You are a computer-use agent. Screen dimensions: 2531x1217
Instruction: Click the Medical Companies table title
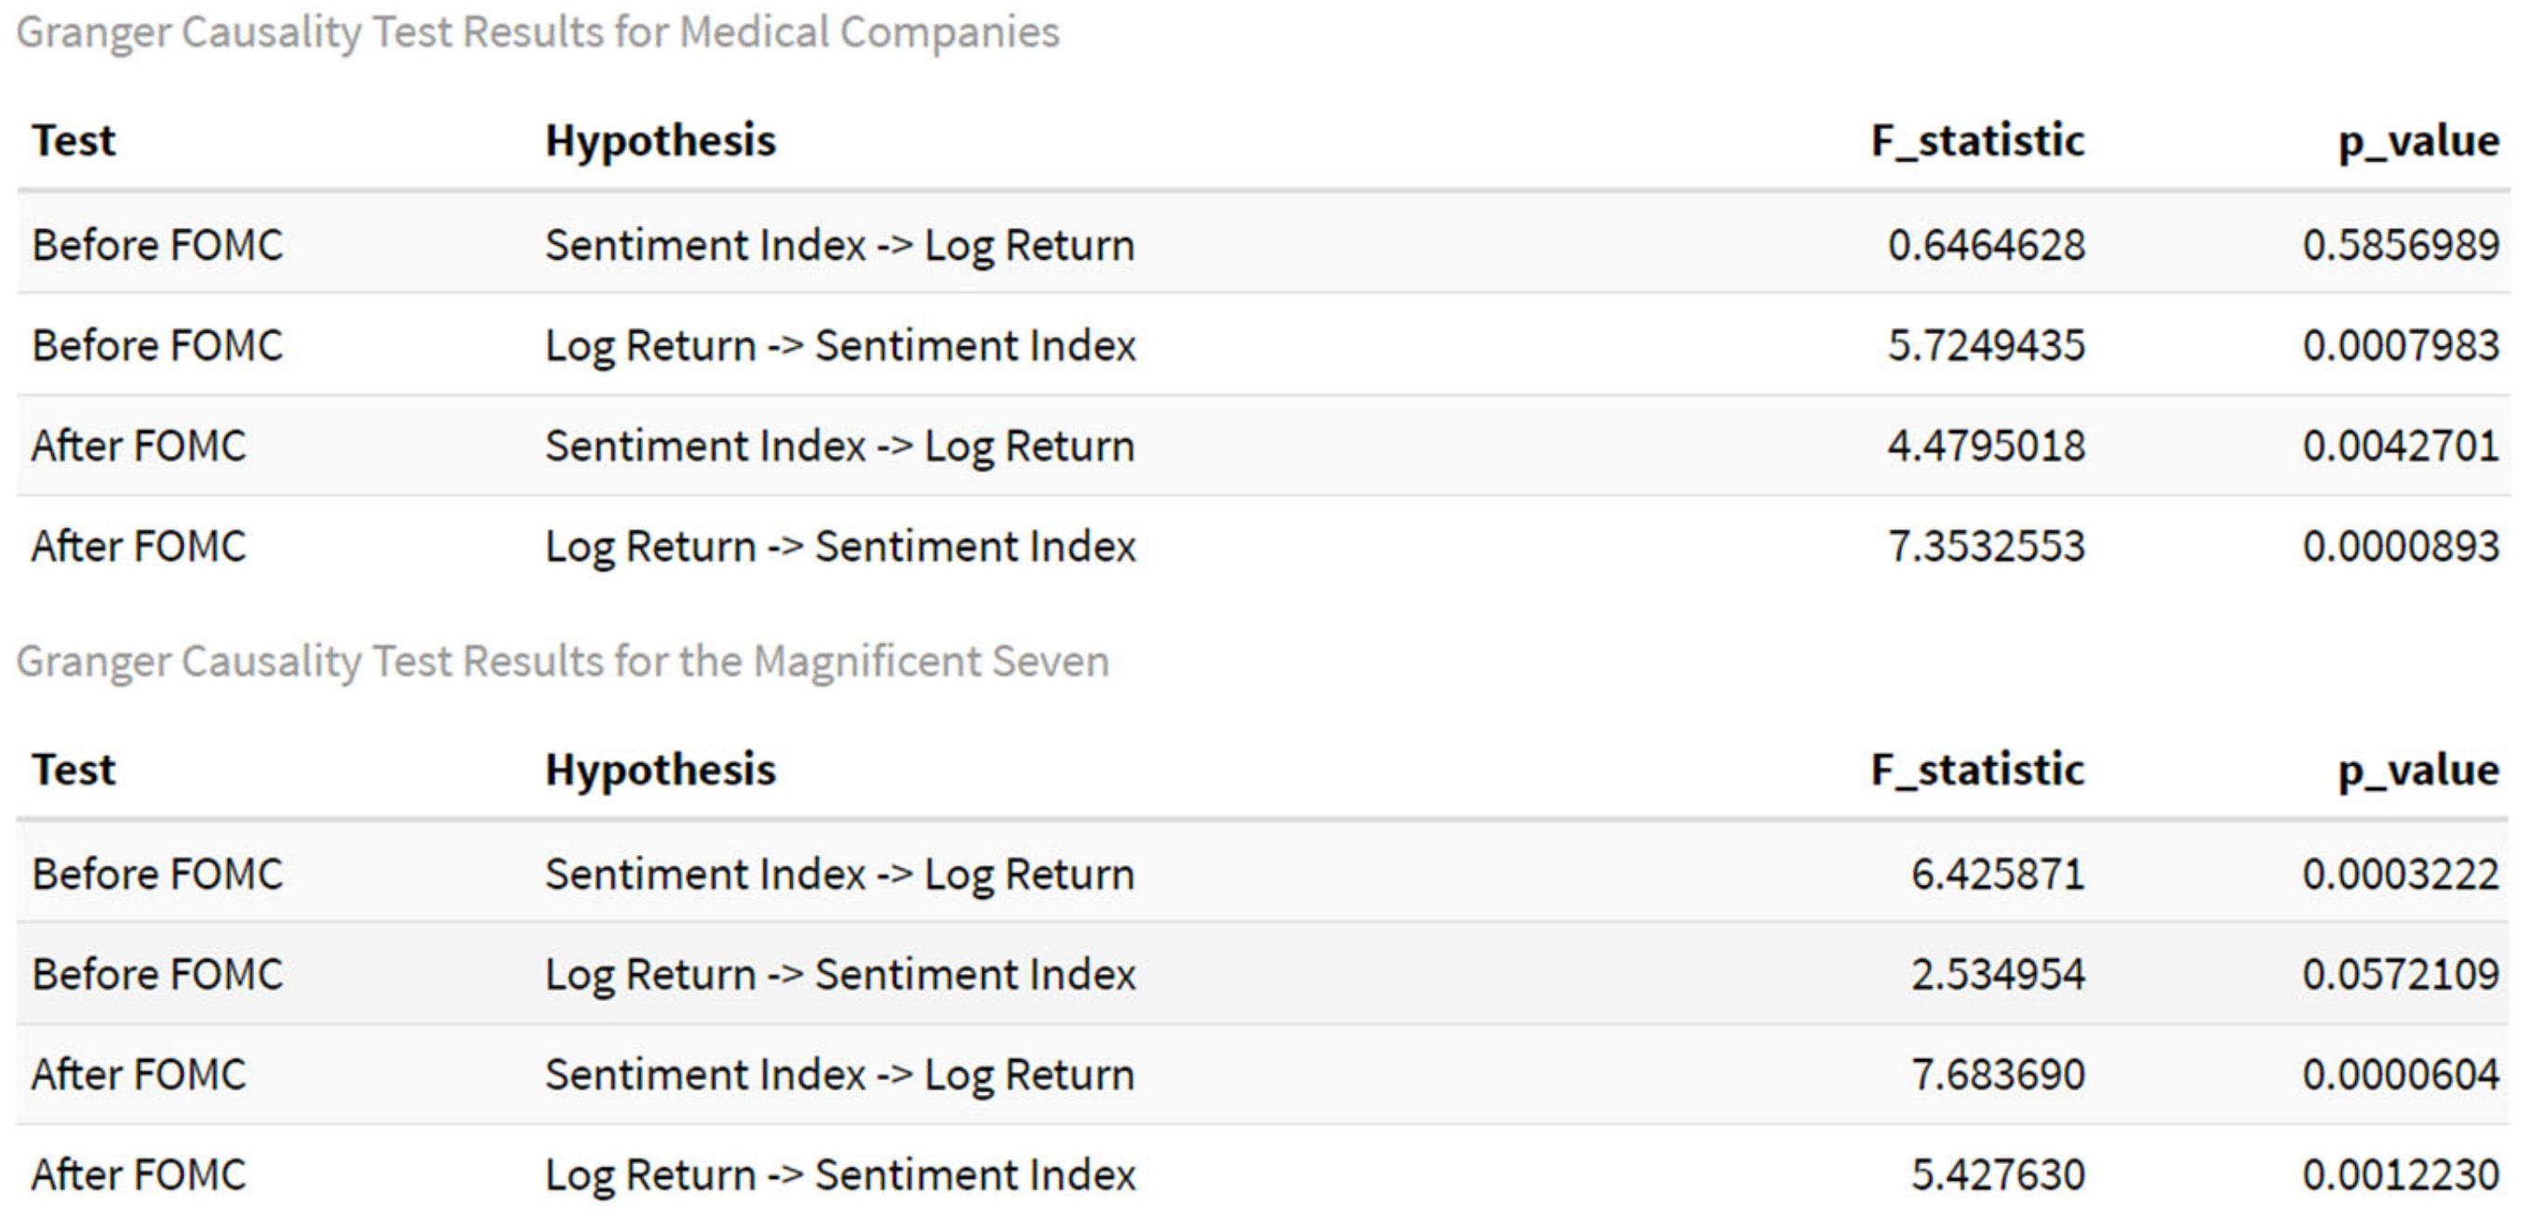[538, 33]
